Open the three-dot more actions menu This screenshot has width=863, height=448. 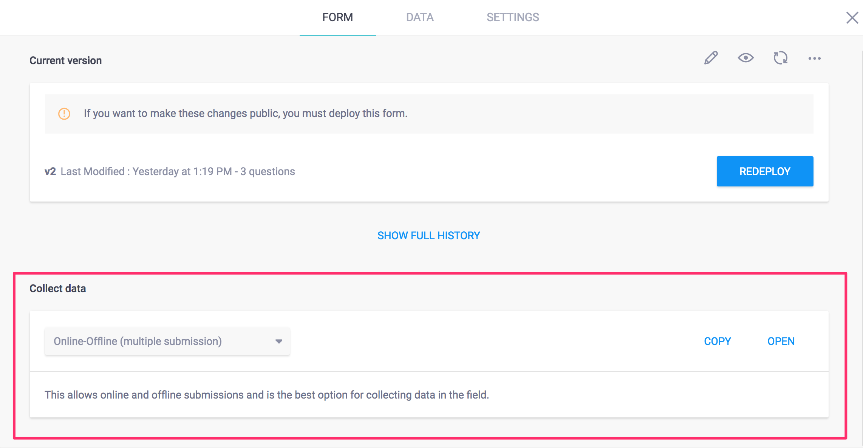814,59
